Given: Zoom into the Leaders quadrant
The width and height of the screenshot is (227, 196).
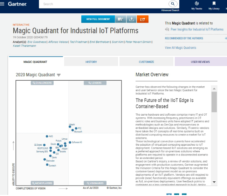Looking at the screenshot, I should click(x=95, y=83).
